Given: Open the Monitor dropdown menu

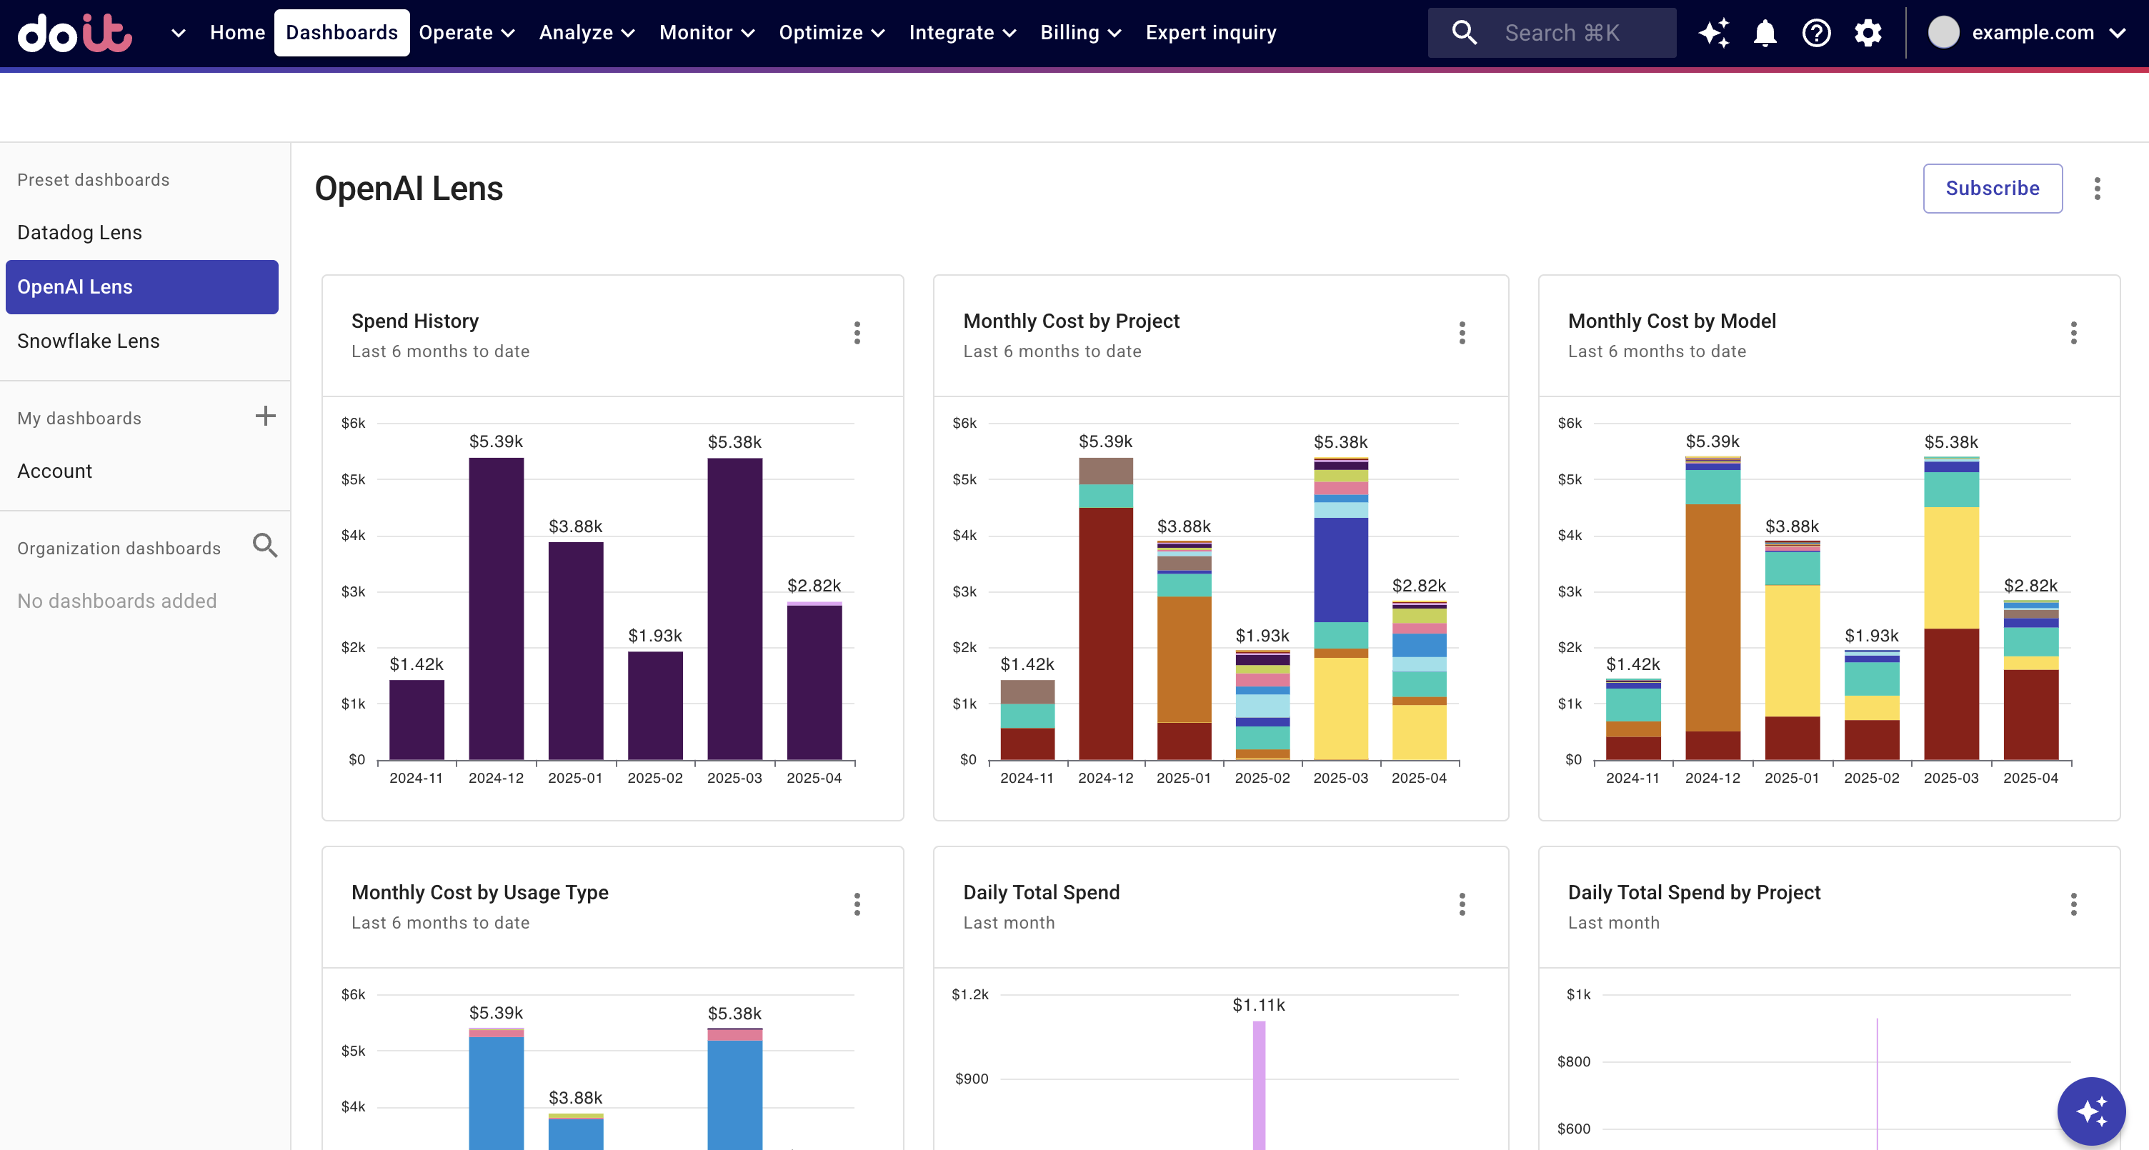Looking at the screenshot, I should (x=707, y=33).
